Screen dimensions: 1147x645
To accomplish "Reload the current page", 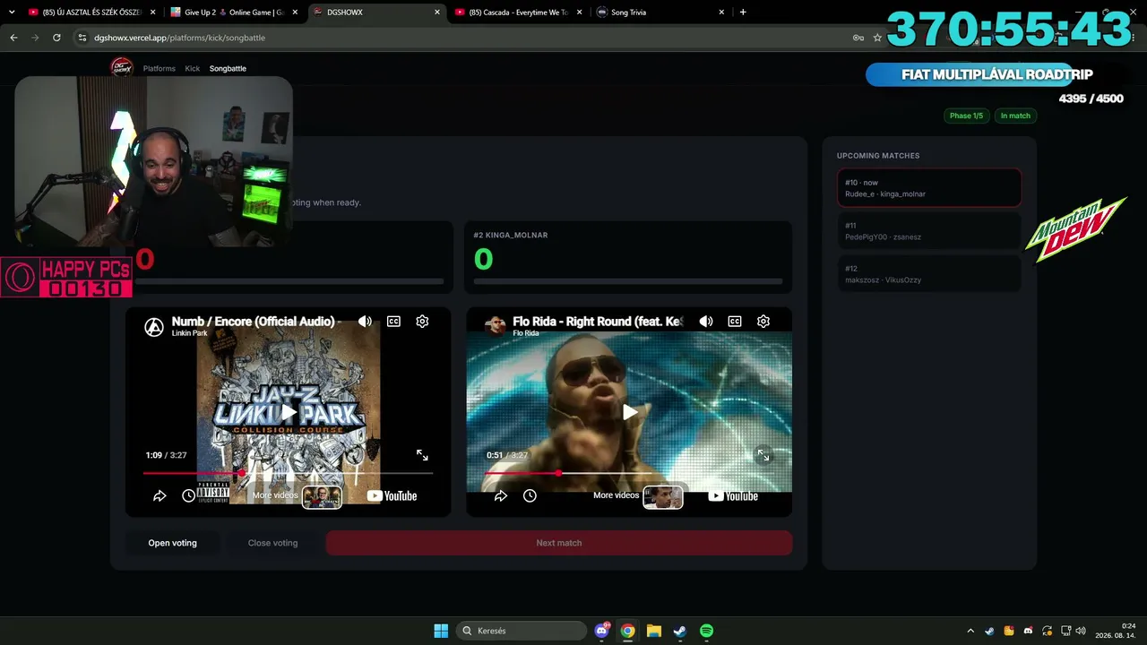I will click(x=56, y=38).
